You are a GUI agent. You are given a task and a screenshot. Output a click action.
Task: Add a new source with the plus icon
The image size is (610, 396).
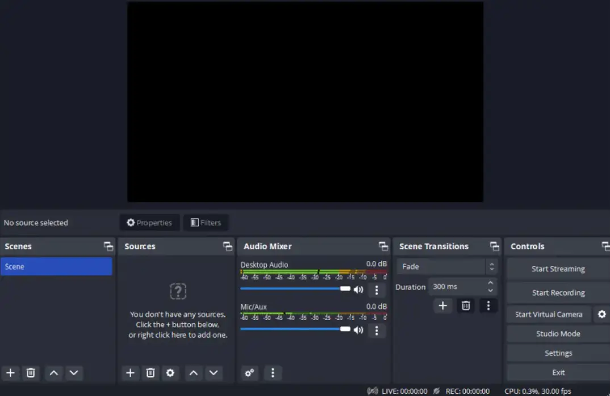130,373
